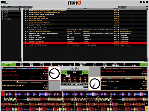Click the crate icon beside PROG HOUSE
Viewport: 149px width, 112px height.
[x=3, y=19]
